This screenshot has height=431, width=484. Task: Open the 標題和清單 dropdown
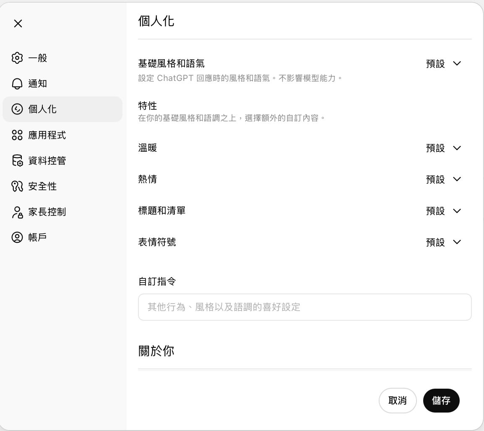[x=444, y=211]
